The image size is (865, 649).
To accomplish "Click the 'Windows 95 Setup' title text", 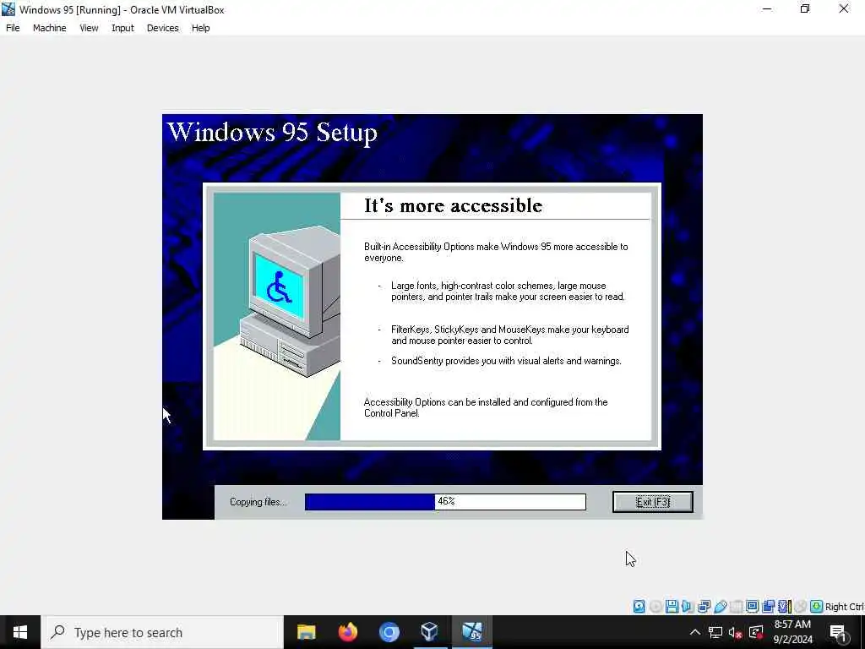I will [x=272, y=133].
